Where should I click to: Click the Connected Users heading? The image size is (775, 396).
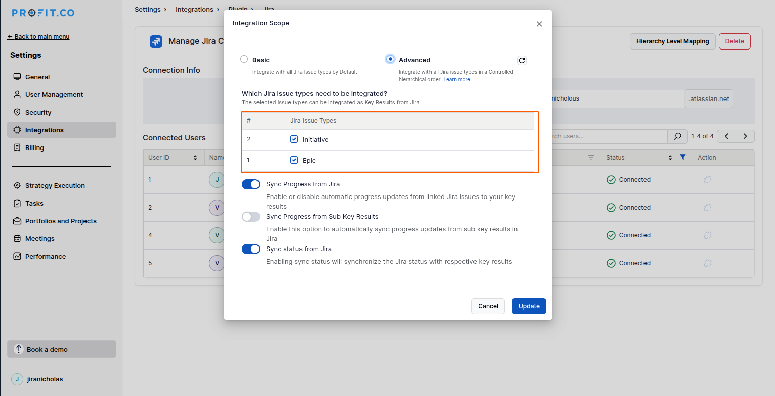(174, 138)
